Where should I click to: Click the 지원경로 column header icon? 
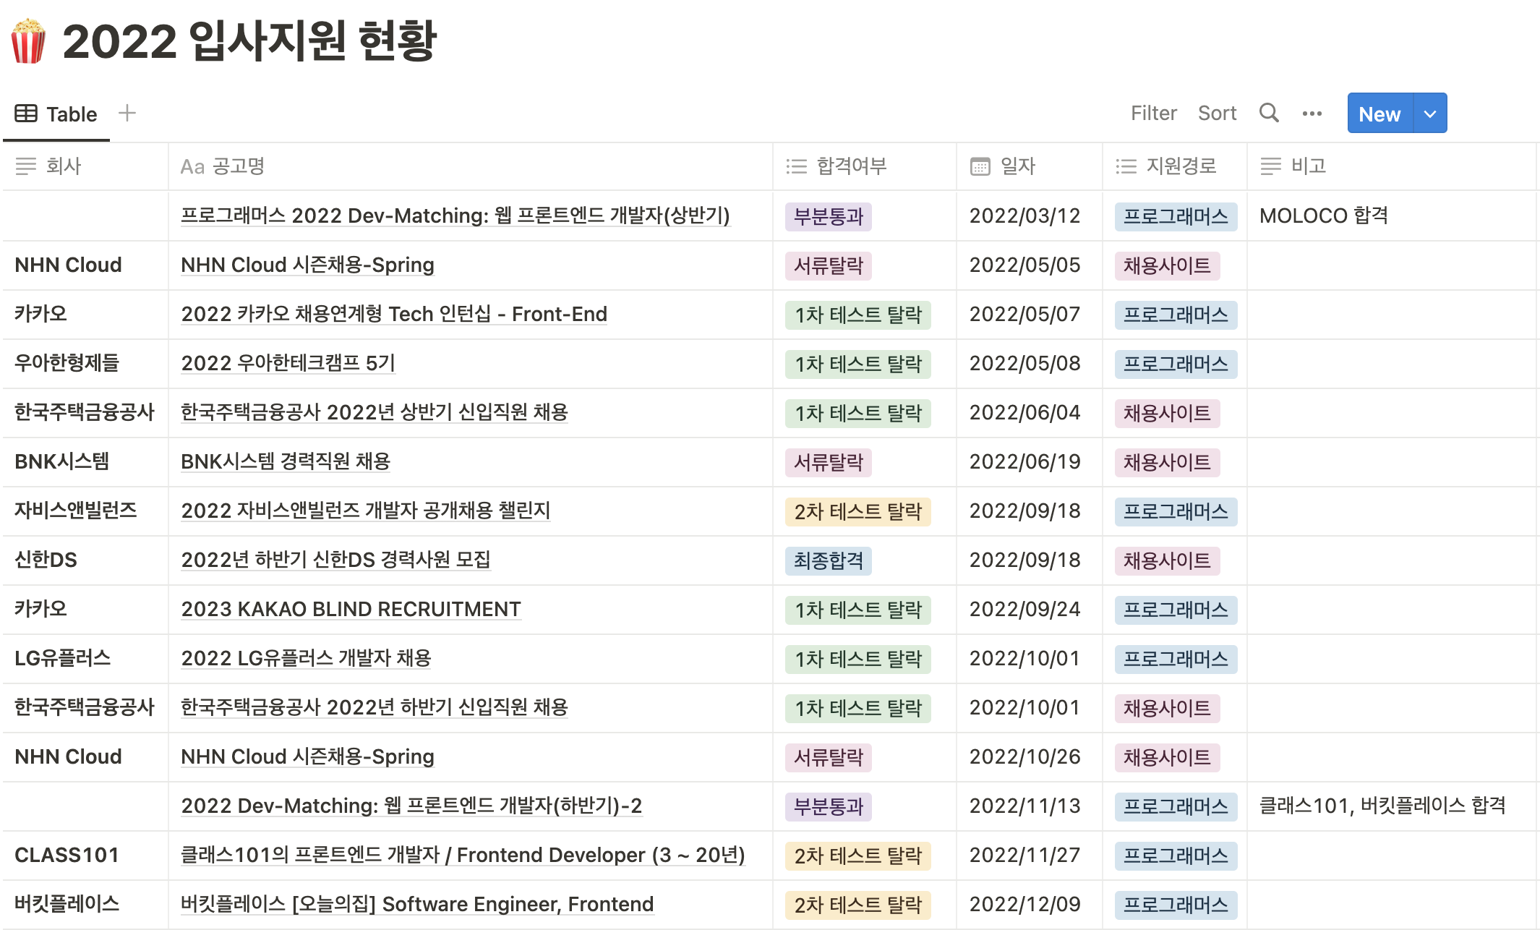[1126, 166]
